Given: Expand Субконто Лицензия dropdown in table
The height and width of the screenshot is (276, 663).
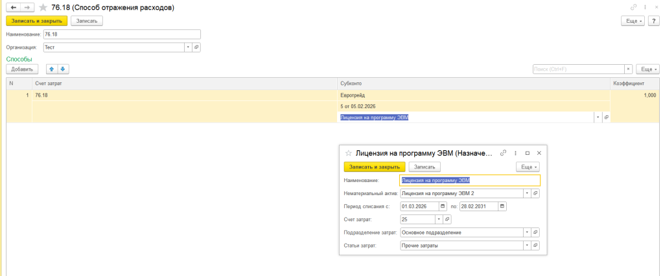Looking at the screenshot, I should click(x=598, y=117).
